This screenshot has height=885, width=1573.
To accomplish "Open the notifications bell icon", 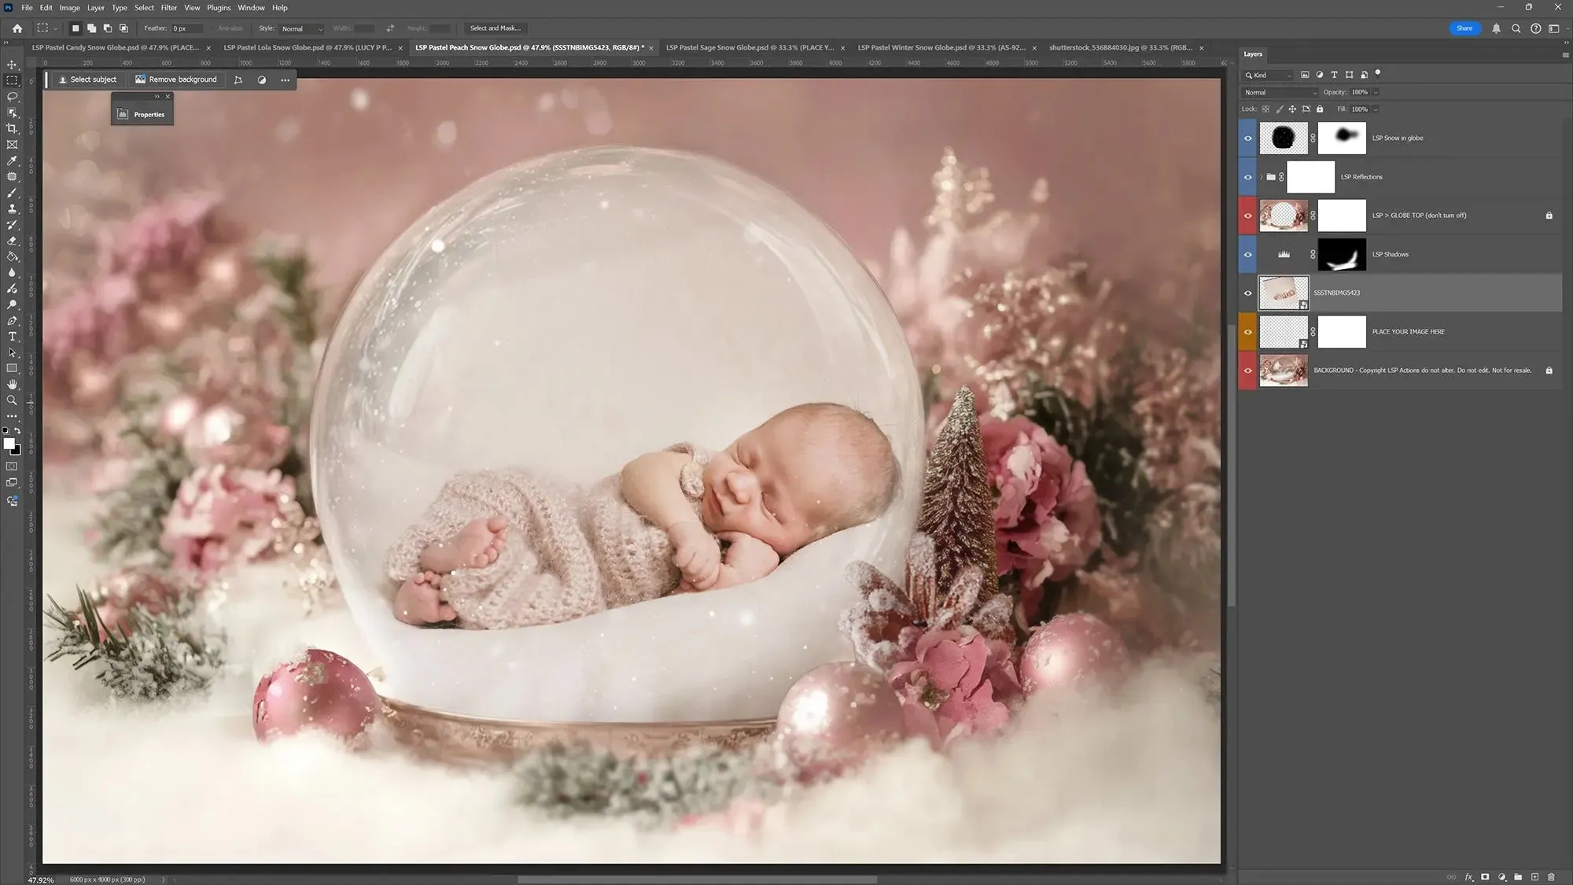I will coord(1496,28).
